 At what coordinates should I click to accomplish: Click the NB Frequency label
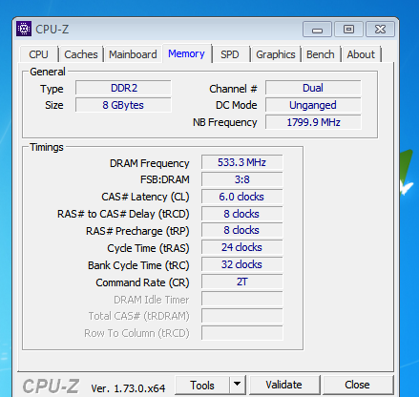tap(225, 122)
